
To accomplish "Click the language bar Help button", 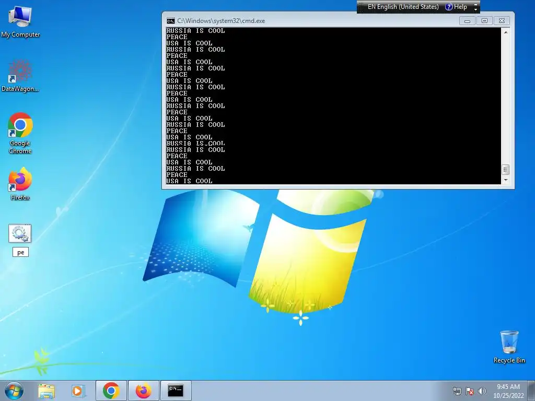I will click(456, 7).
